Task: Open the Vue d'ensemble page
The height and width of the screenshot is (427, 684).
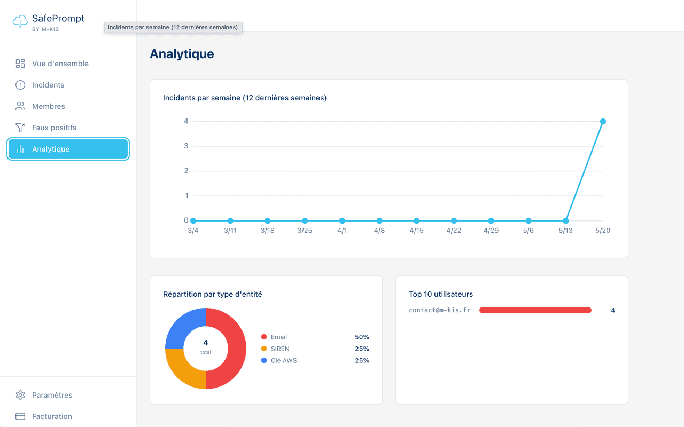Action: pos(68,64)
